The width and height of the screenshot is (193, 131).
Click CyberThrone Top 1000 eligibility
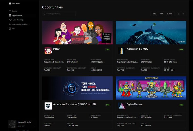point(168,117)
